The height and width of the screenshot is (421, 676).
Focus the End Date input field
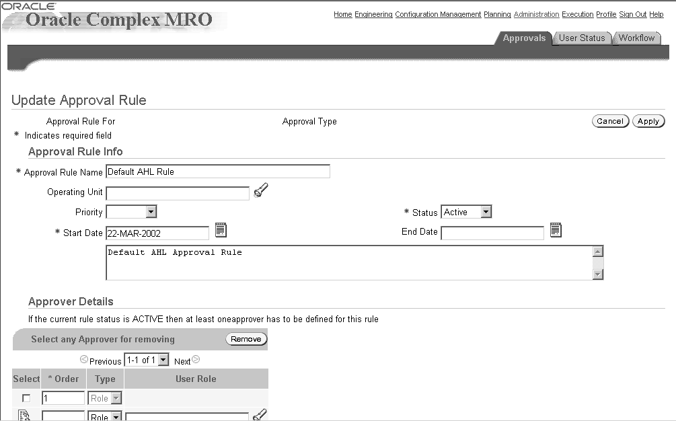point(492,233)
